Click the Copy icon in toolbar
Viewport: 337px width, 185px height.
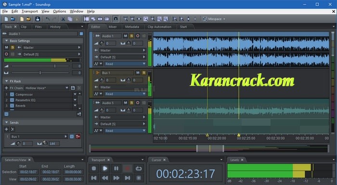pos(70,19)
